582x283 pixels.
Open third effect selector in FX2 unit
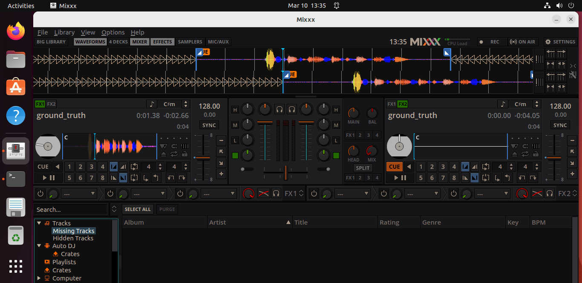492,193
